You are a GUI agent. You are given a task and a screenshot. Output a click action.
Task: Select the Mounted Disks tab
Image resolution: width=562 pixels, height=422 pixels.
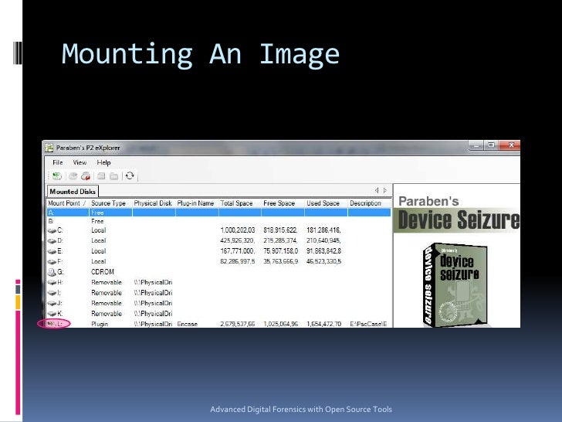(73, 191)
